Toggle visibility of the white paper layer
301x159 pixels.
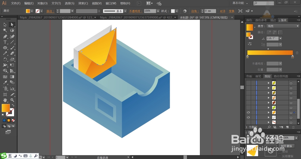tap(248, 117)
